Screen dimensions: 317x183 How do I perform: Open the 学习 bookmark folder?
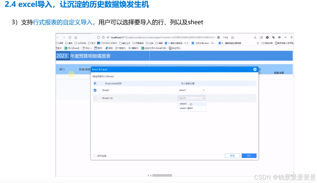pos(92,43)
